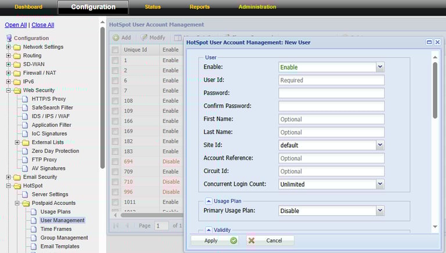Screen dimensions: 446x253
Task: Toggle the select-all checkbox in table header
Action: coord(115,50)
